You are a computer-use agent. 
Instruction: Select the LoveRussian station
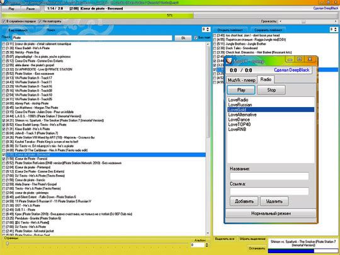click(x=271, y=105)
